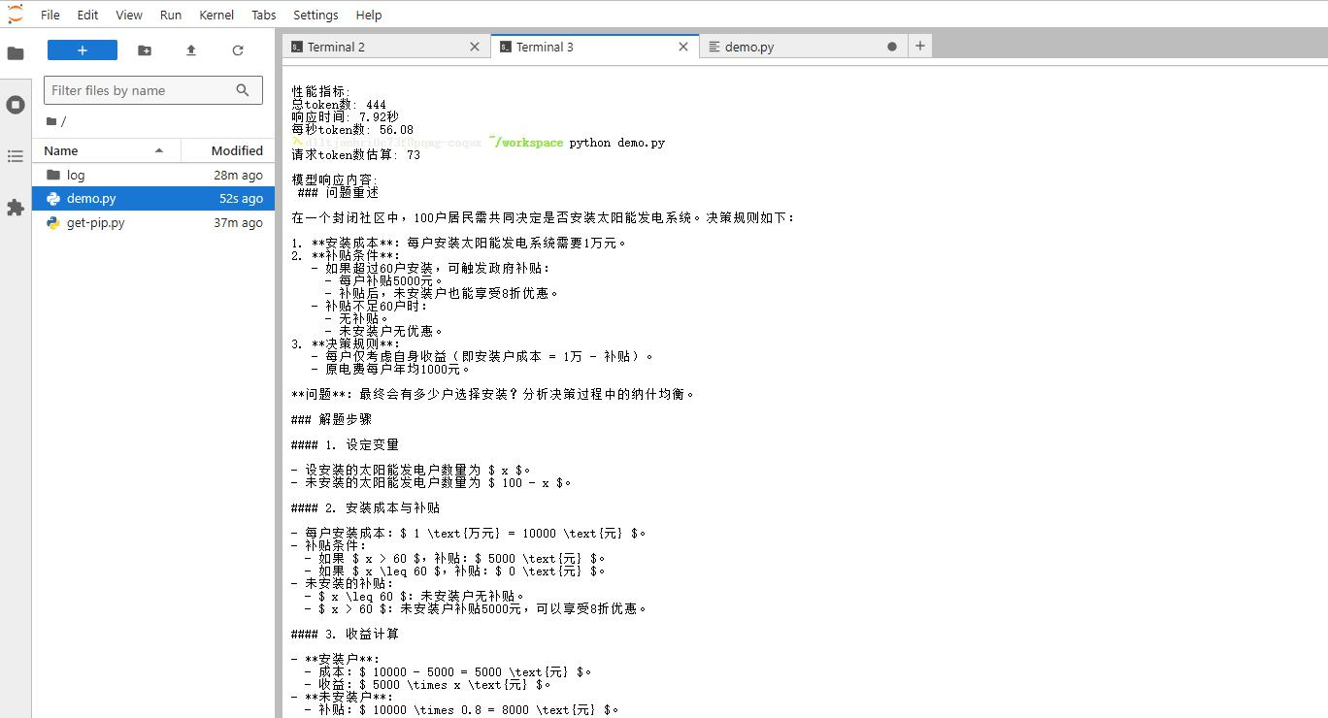Open the Extension Manager puzzle icon
Screen dimensions: 1328x718
coord(16,208)
